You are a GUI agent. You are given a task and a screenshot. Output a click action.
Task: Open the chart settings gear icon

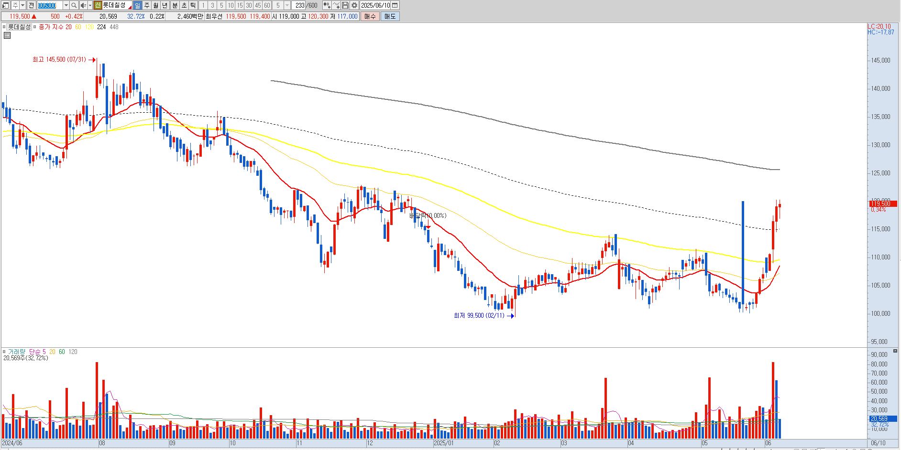coord(354,5)
